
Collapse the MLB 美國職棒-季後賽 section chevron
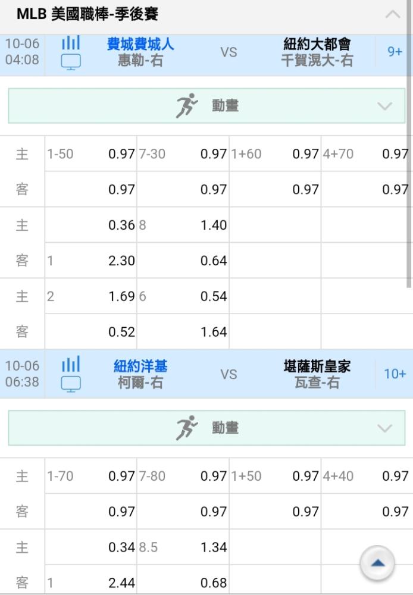393,14
